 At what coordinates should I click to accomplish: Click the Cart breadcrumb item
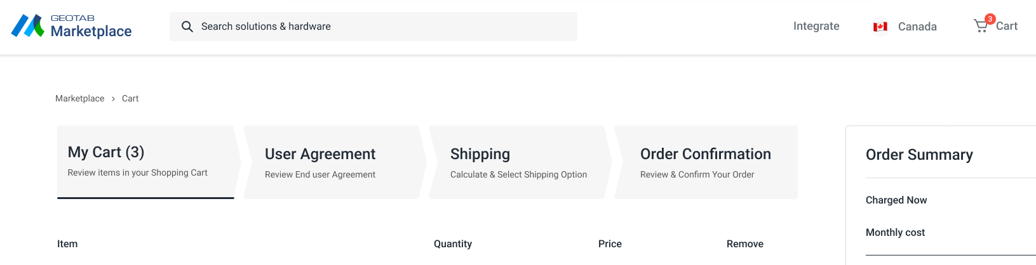tap(130, 98)
